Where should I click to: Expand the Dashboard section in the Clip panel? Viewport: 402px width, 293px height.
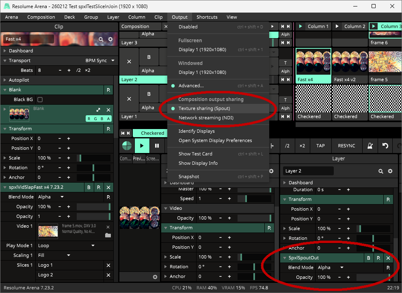click(x=5, y=51)
